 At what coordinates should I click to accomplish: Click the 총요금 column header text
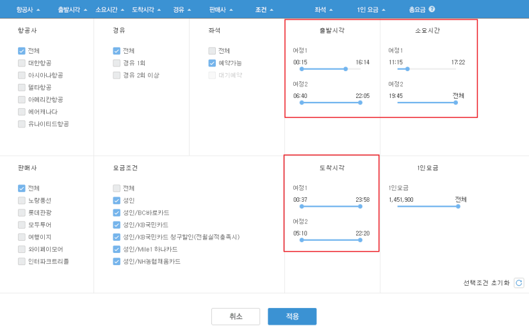418,10
